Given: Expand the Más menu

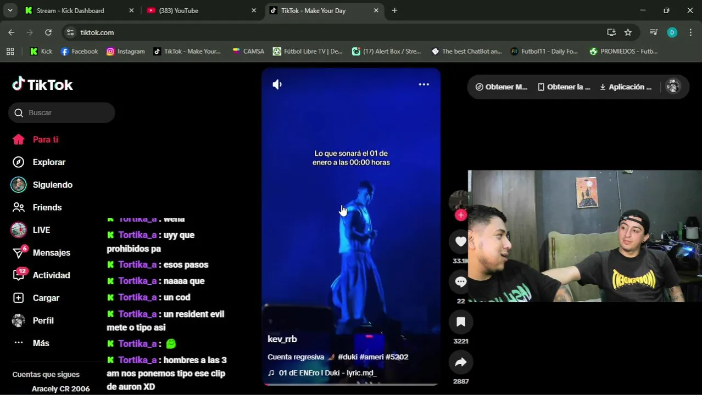Looking at the screenshot, I should [31, 343].
